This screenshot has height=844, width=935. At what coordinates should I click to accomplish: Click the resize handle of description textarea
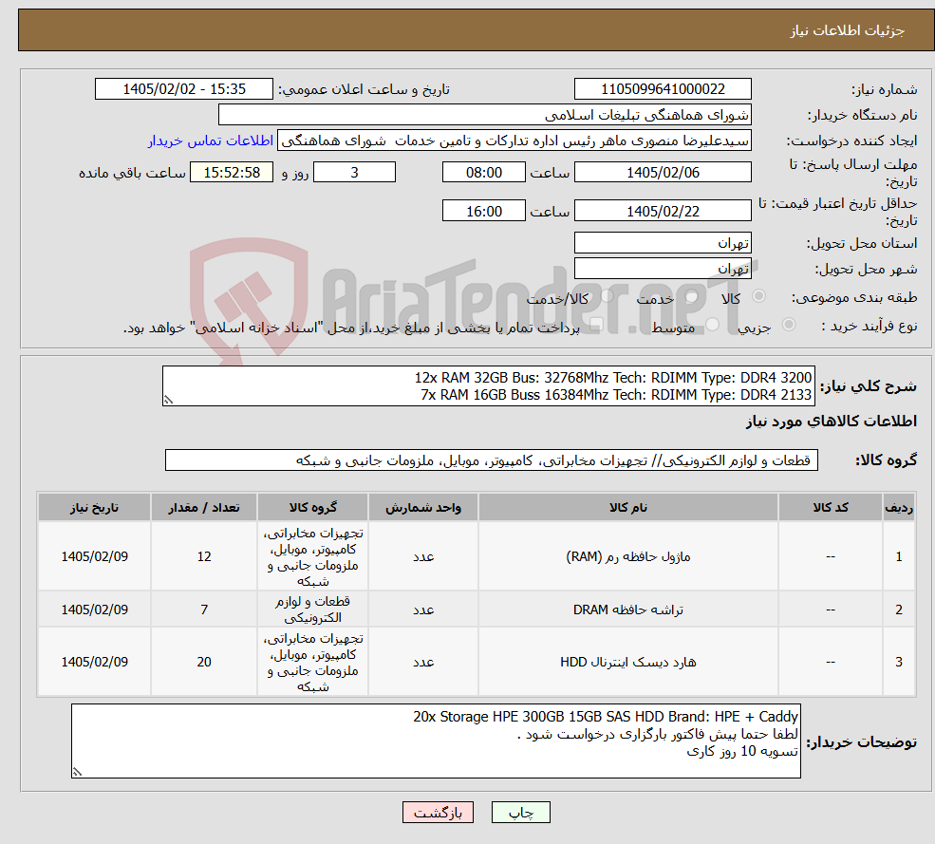[x=168, y=401]
